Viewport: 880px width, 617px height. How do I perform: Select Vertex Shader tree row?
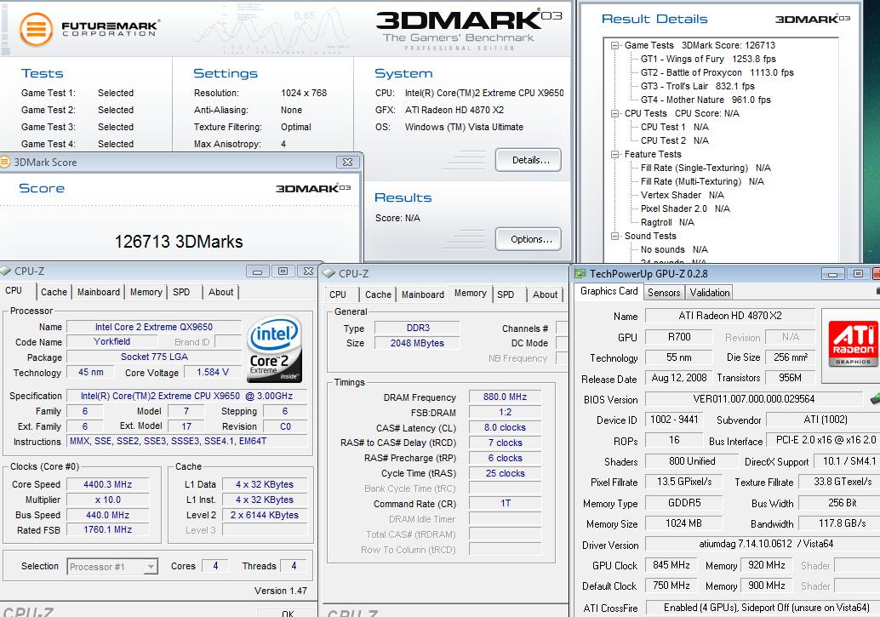pyautogui.click(x=683, y=195)
